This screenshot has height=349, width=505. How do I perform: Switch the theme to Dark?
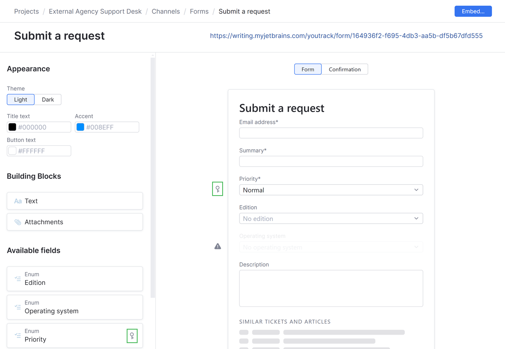coord(48,99)
